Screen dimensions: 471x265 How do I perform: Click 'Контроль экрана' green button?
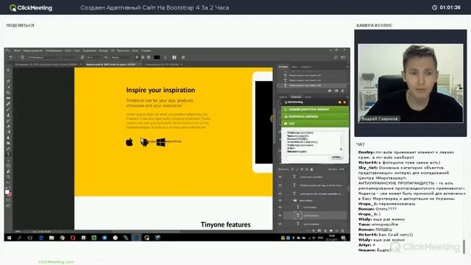click(315, 116)
